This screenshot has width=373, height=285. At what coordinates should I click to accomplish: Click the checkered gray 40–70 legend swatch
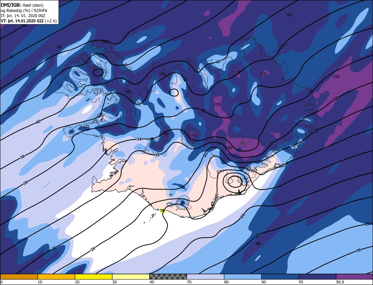168,277
